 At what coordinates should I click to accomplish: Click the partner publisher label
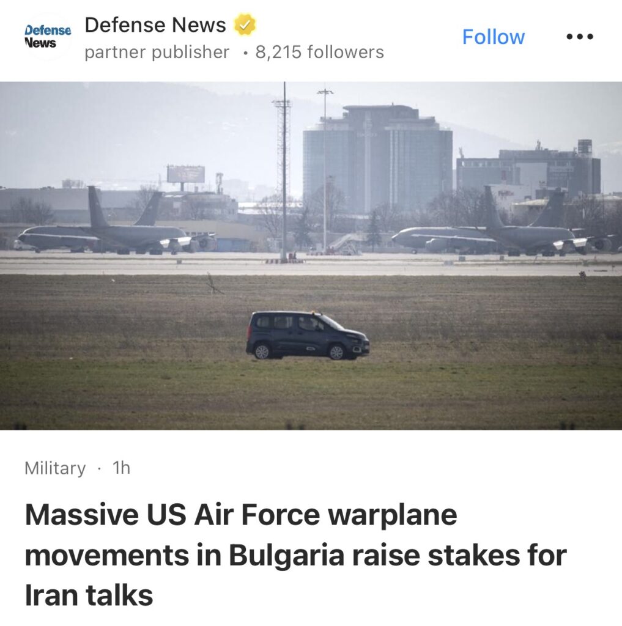[157, 52]
